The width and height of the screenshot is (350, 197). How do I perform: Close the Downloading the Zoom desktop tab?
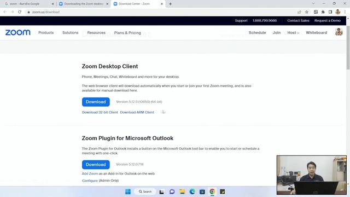click(107, 4)
